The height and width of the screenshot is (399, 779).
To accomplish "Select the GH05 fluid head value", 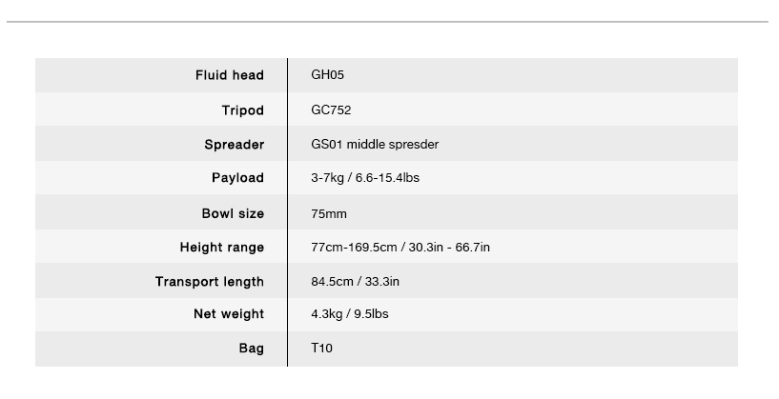I will point(327,75).
